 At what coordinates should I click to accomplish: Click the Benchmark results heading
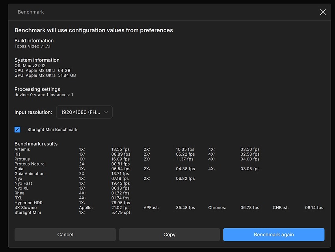click(x=36, y=144)
